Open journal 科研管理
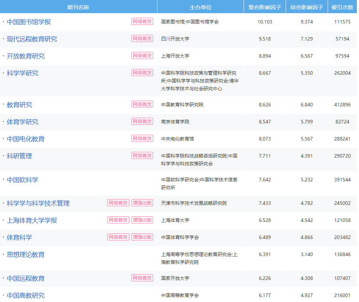 coord(20,156)
